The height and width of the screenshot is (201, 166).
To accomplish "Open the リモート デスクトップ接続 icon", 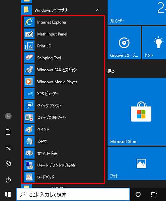I will (29, 165).
